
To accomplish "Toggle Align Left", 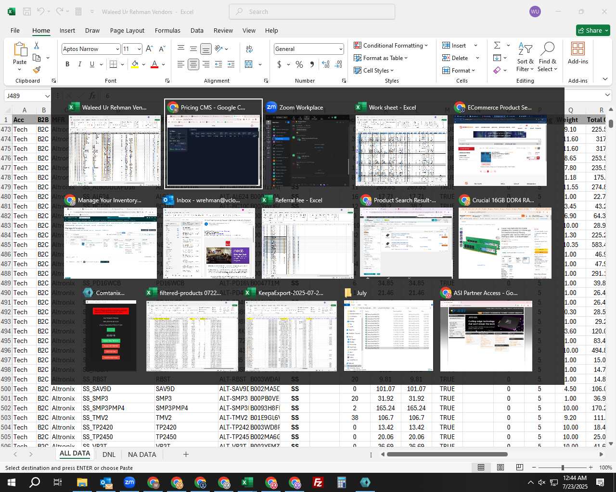I will (181, 64).
